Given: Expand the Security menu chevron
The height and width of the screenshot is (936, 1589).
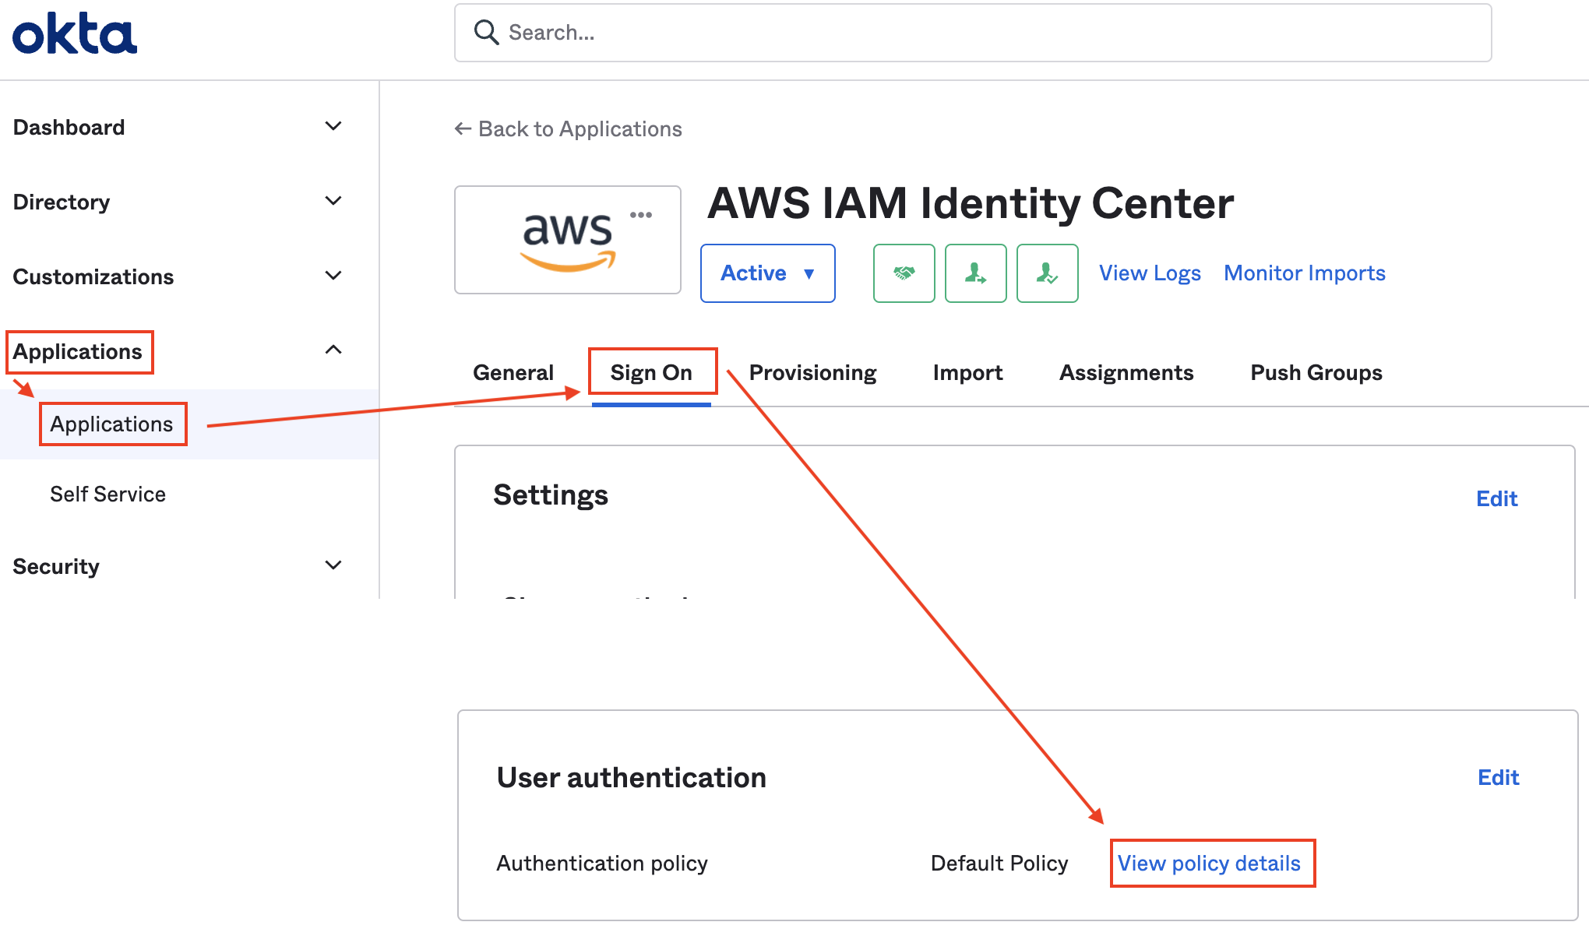Looking at the screenshot, I should point(333,565).
